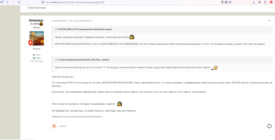
Task: Collapse the quote from Kto_Tbl_Voin_
Action: coord(56,60)
